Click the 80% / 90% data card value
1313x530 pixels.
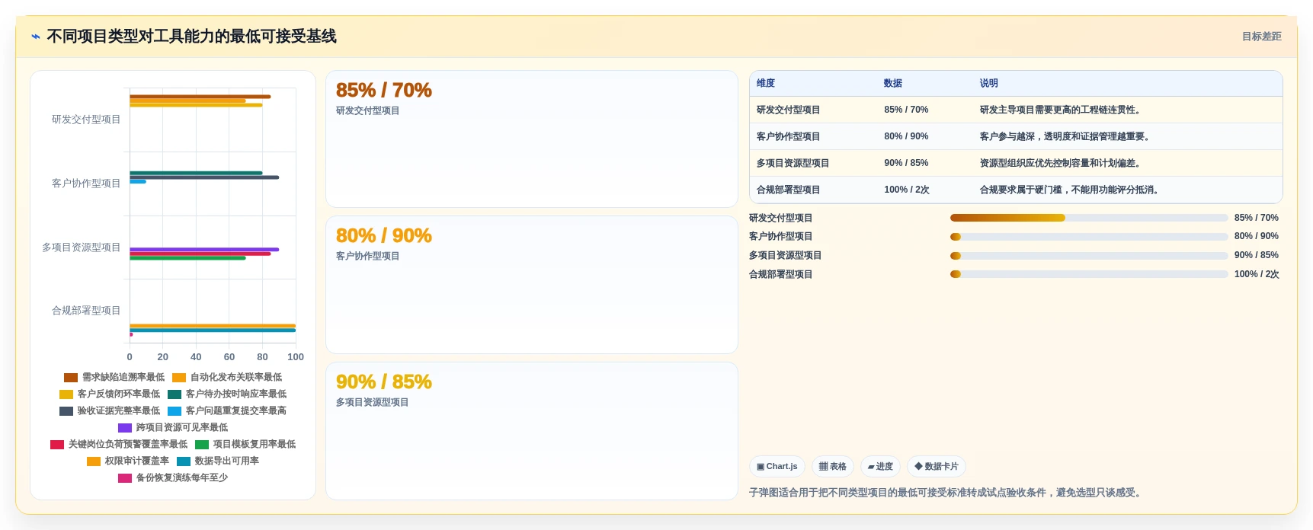point(383,235)
